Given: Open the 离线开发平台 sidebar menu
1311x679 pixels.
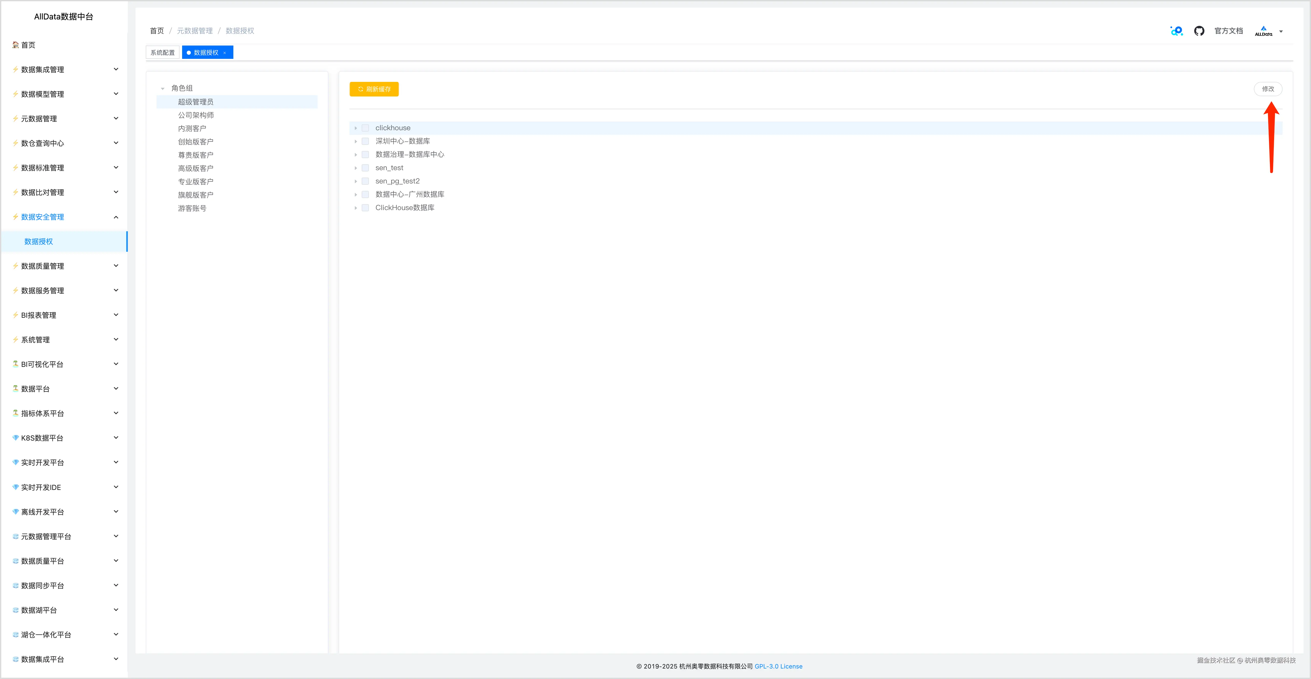Looking at the screenshot, I should [x=64, y=512].
